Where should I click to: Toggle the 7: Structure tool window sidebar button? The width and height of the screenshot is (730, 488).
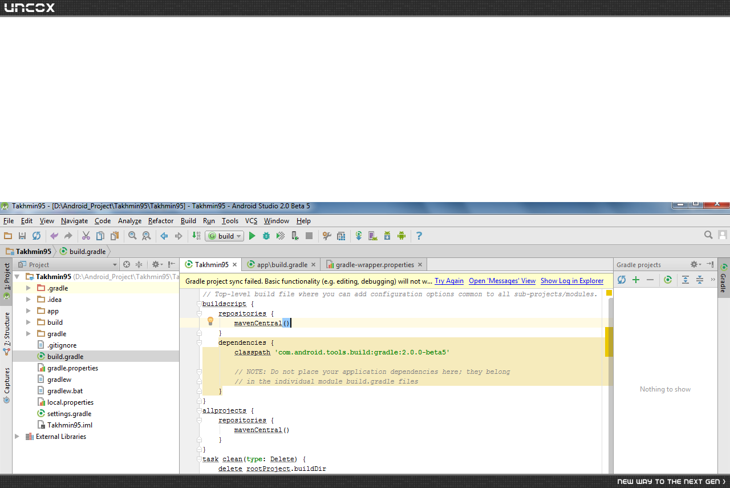click(6, 333)
